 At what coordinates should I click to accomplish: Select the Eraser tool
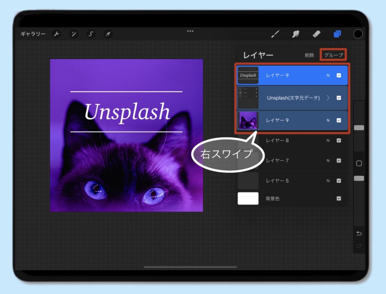click(x=316, y=34)
